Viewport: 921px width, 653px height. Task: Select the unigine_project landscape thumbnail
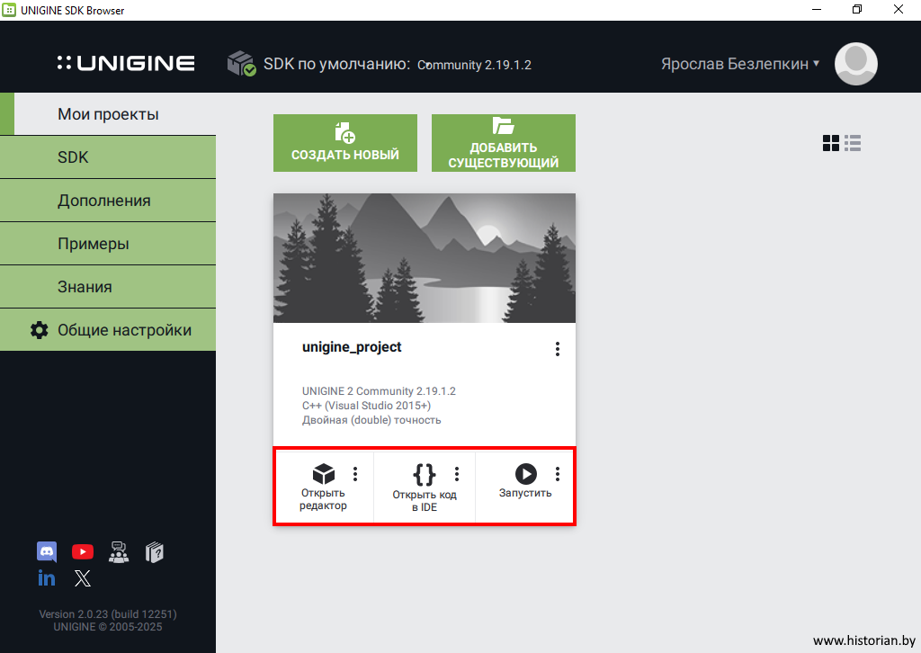click(x=425, y=258)
